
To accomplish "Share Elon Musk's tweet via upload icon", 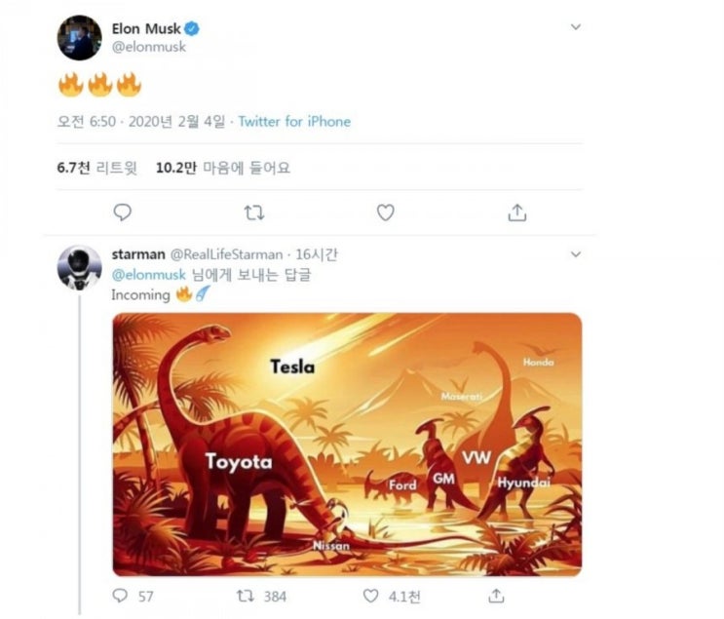I will tap(517, 213).
